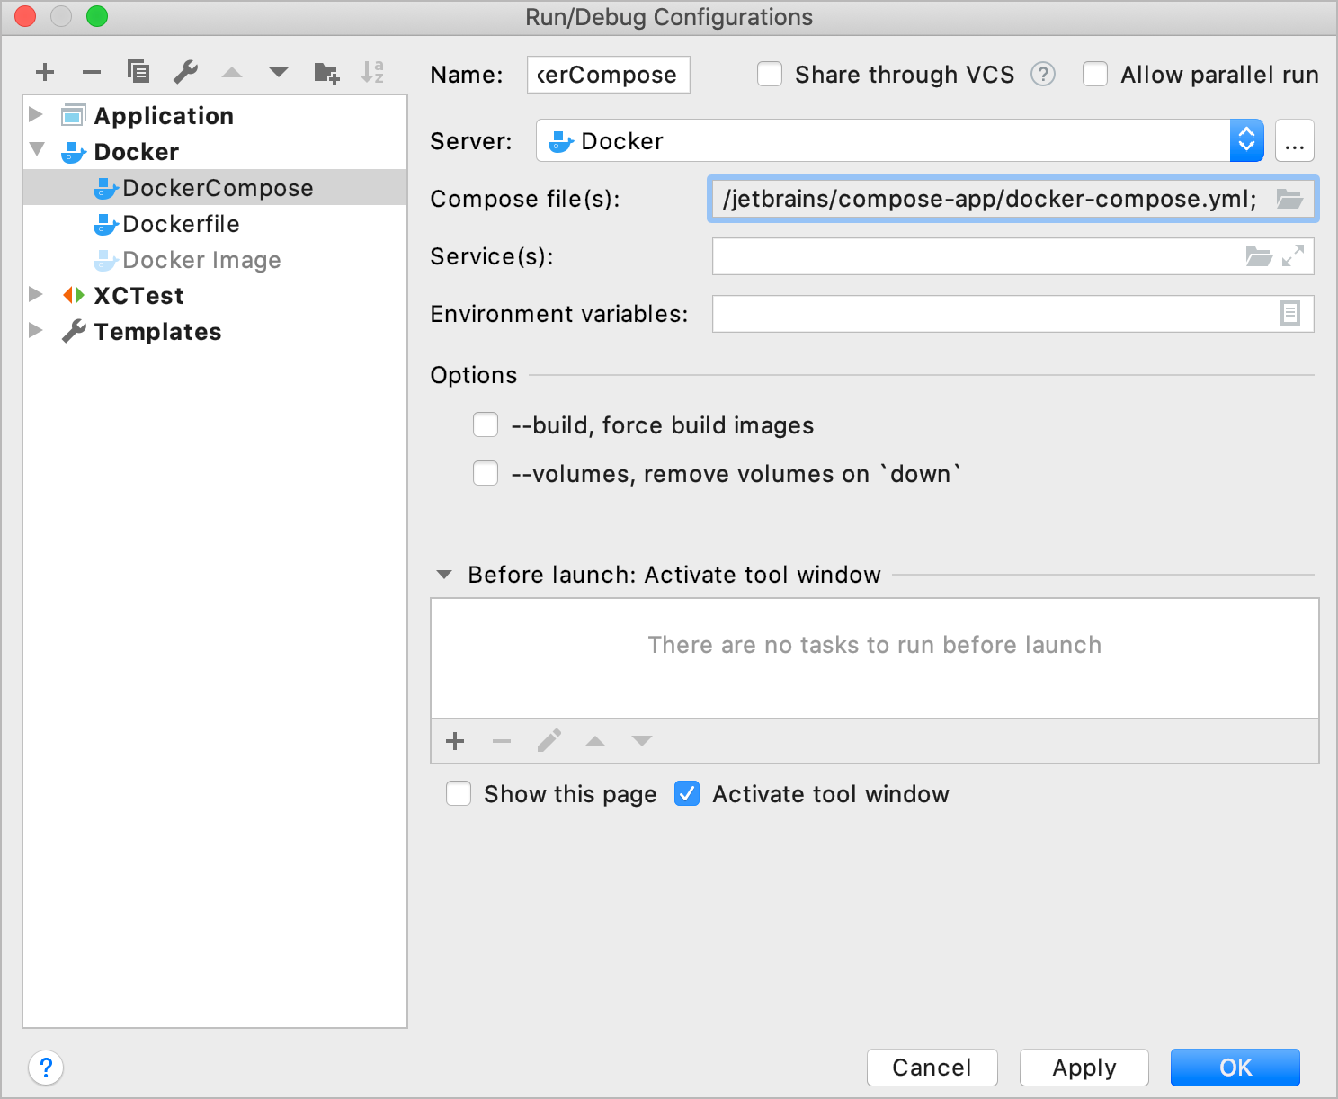Click the Templates wrench icon in tree
This screenshot has height=1099, width=1338.
[x=74, y=331]
